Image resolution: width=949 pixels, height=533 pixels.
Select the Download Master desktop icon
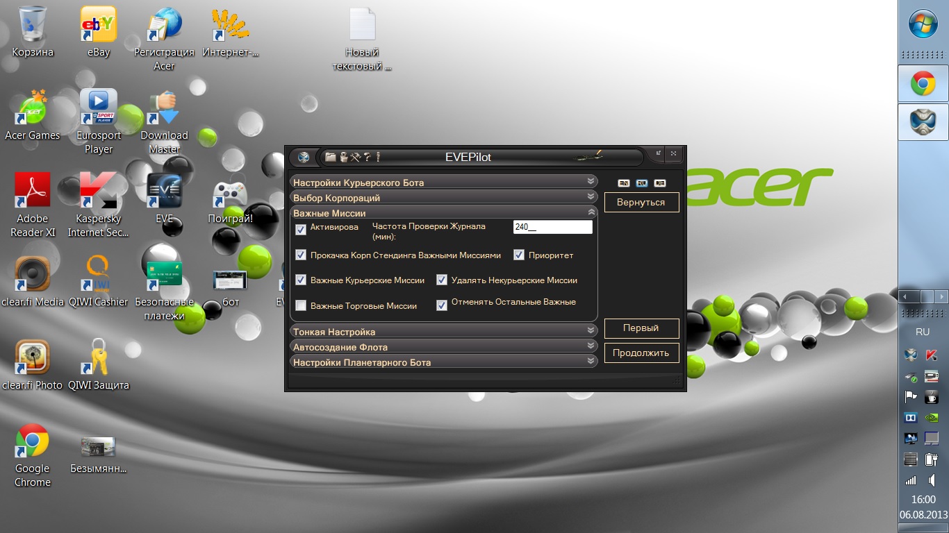tap(165, 121)
